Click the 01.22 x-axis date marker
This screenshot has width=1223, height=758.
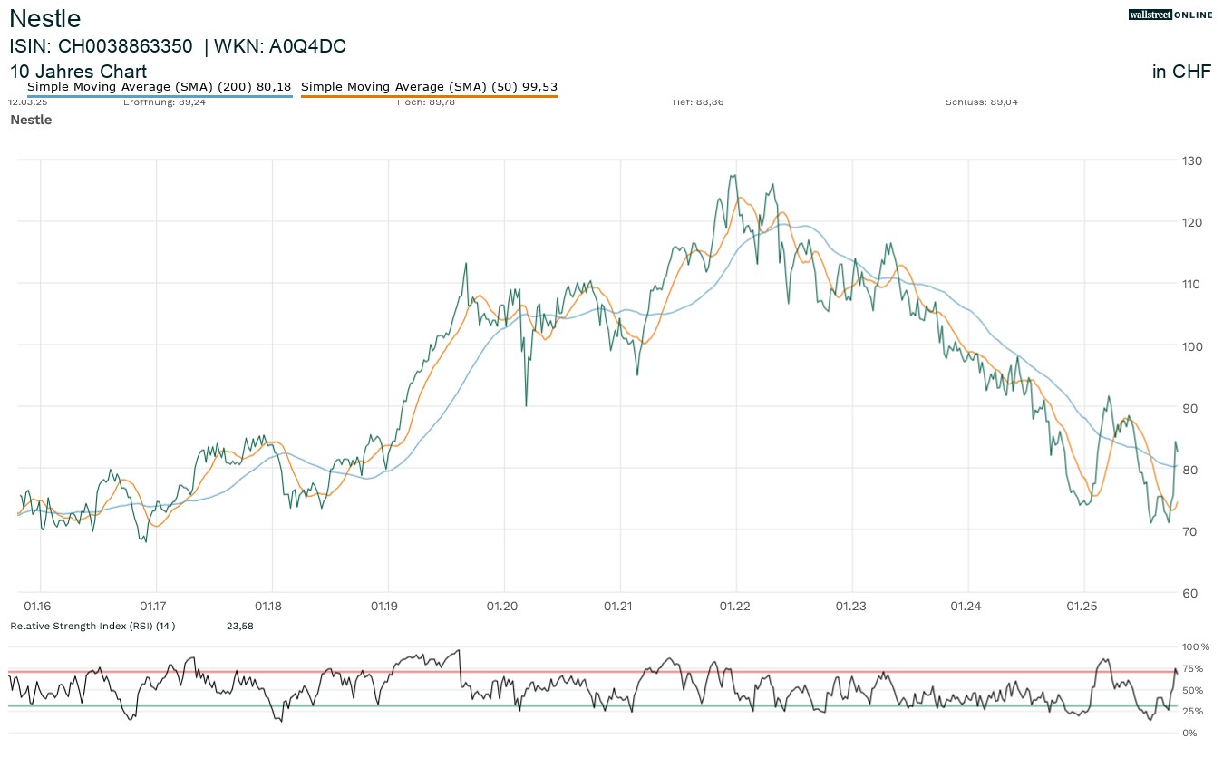click(735, 606)
